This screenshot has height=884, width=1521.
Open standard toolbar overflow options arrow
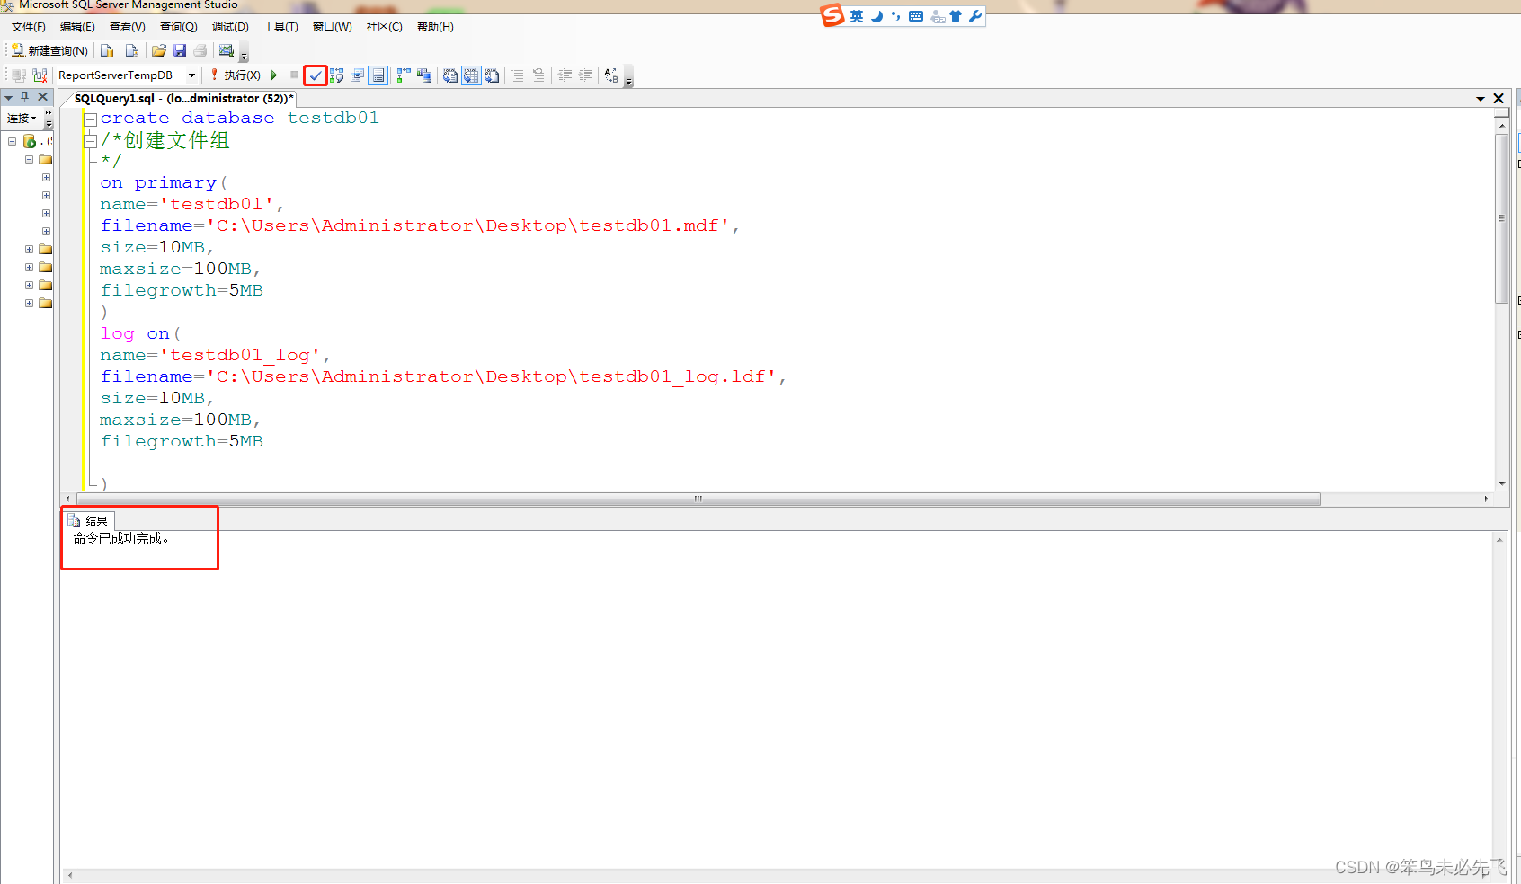point(244,56)
